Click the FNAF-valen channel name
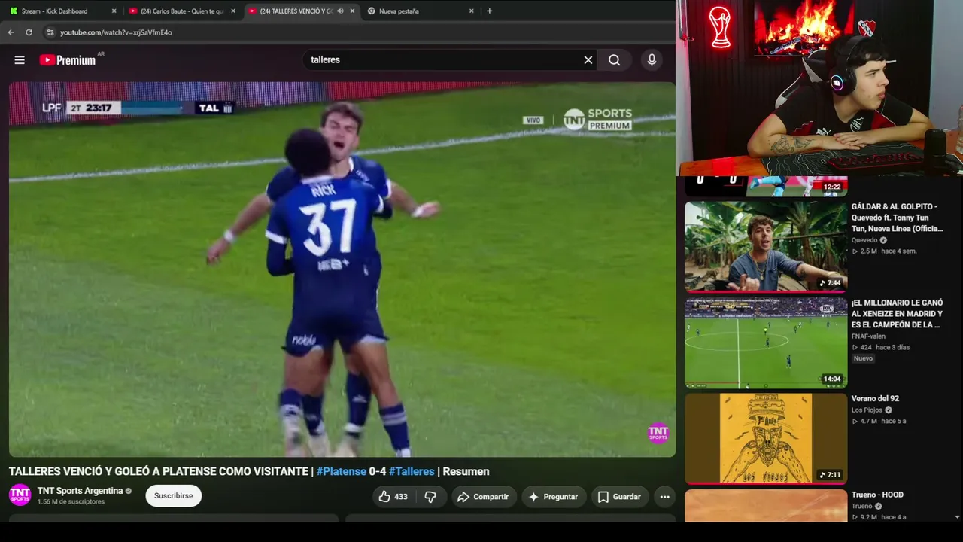 point(868,336)
